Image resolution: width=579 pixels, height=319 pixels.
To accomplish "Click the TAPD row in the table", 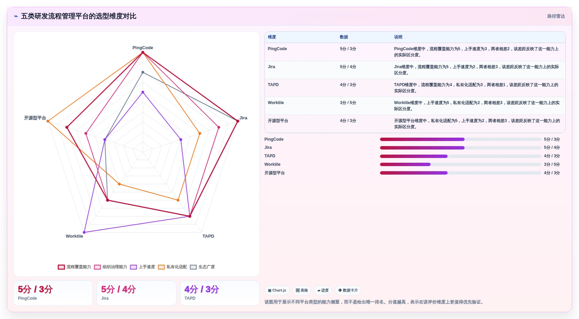I will tap(415, 88).
